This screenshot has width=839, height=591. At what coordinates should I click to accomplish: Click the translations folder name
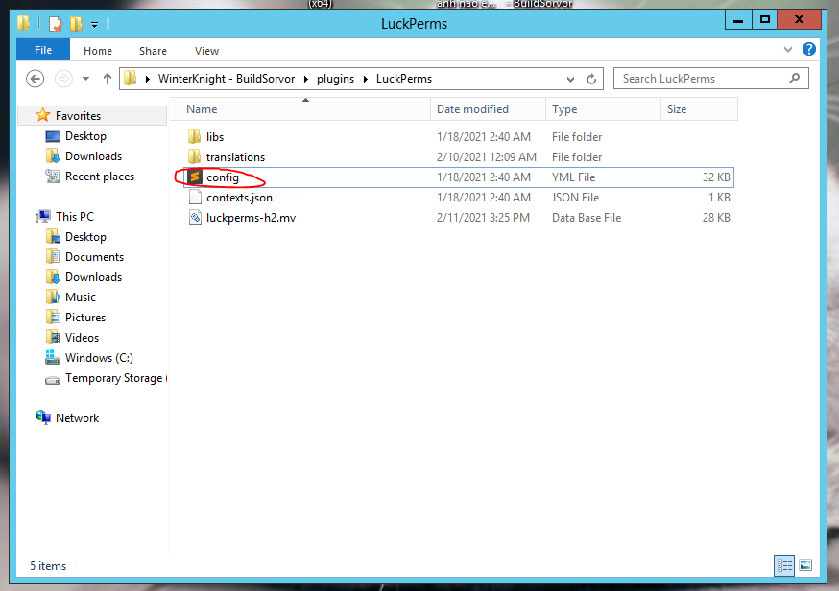point(235,157)
